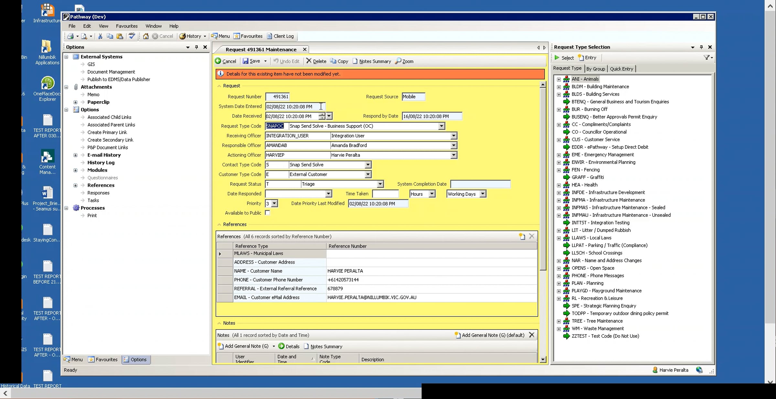
Task: Open the note Details green arrow button
Action: [x=289, y=346]
